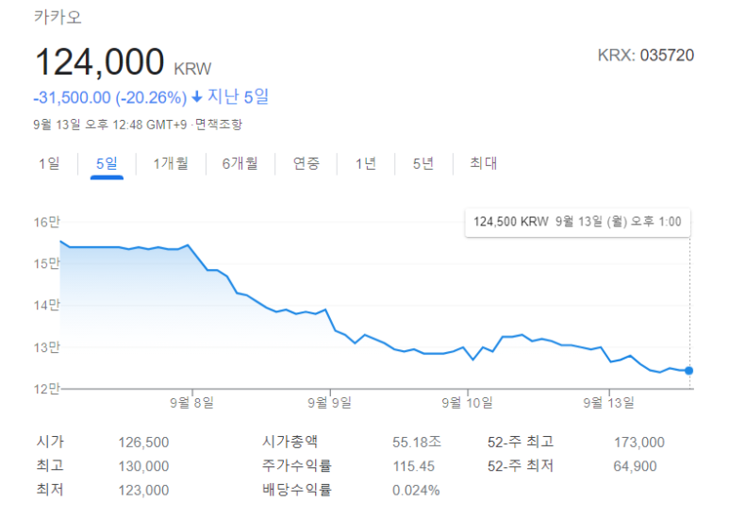Click the KRX: 035720 ticker text
Image resolution: width=729 pixels, height=519 pixels.
(646, 56)
